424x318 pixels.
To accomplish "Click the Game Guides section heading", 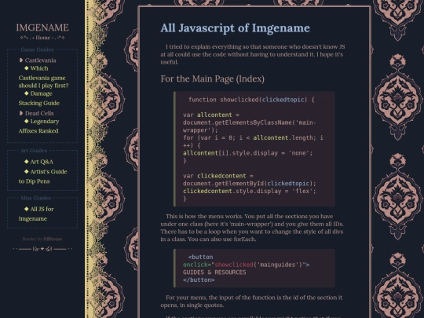I will tap(37, 49).
